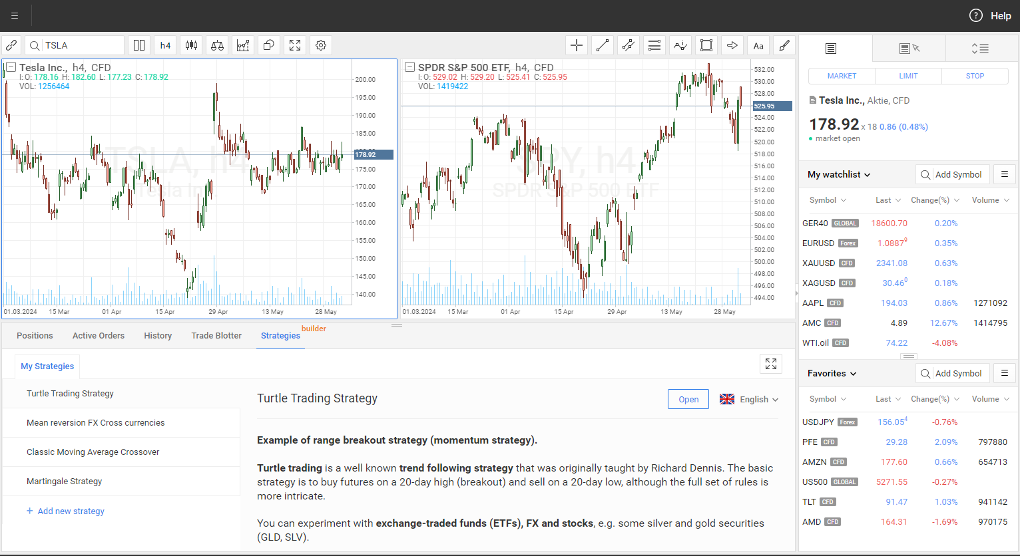Select AMZN row in Favorites
1020x556 pixels.
(908, 462)
